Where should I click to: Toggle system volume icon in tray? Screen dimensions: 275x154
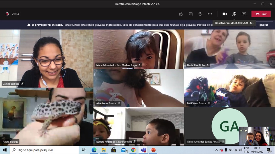(240, 150)
